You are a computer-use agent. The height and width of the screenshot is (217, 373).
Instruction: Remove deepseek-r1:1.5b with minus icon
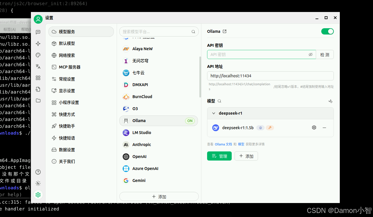(x=324, y=128)
